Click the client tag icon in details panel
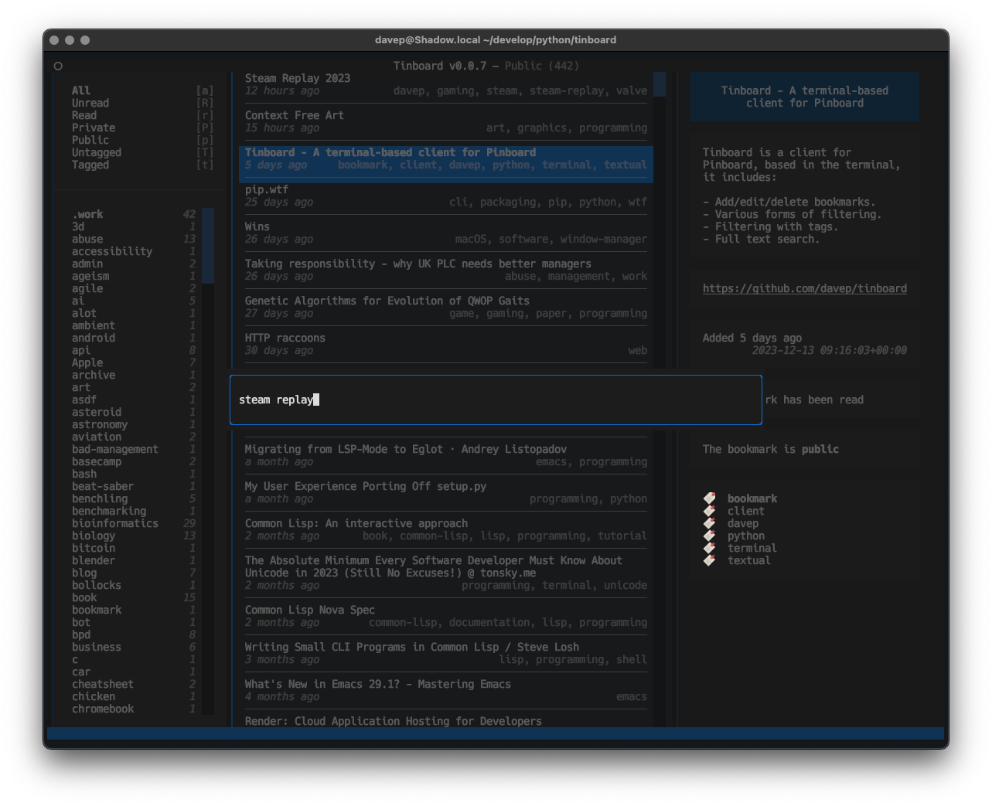Image resolution: width=992 pixels, height=806 pixels. 709,511
